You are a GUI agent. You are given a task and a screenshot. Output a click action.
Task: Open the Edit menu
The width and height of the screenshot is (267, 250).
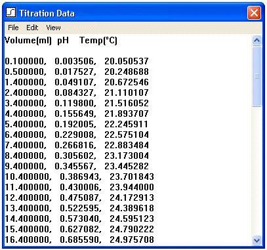tap(32, 28)
